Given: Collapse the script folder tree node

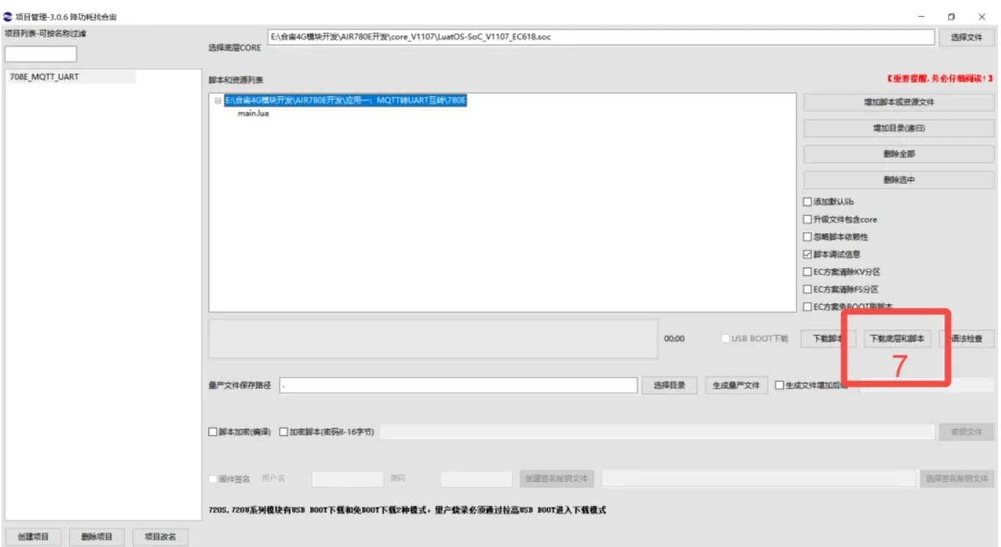Looking at the screenshot, I should pos(218,101).
